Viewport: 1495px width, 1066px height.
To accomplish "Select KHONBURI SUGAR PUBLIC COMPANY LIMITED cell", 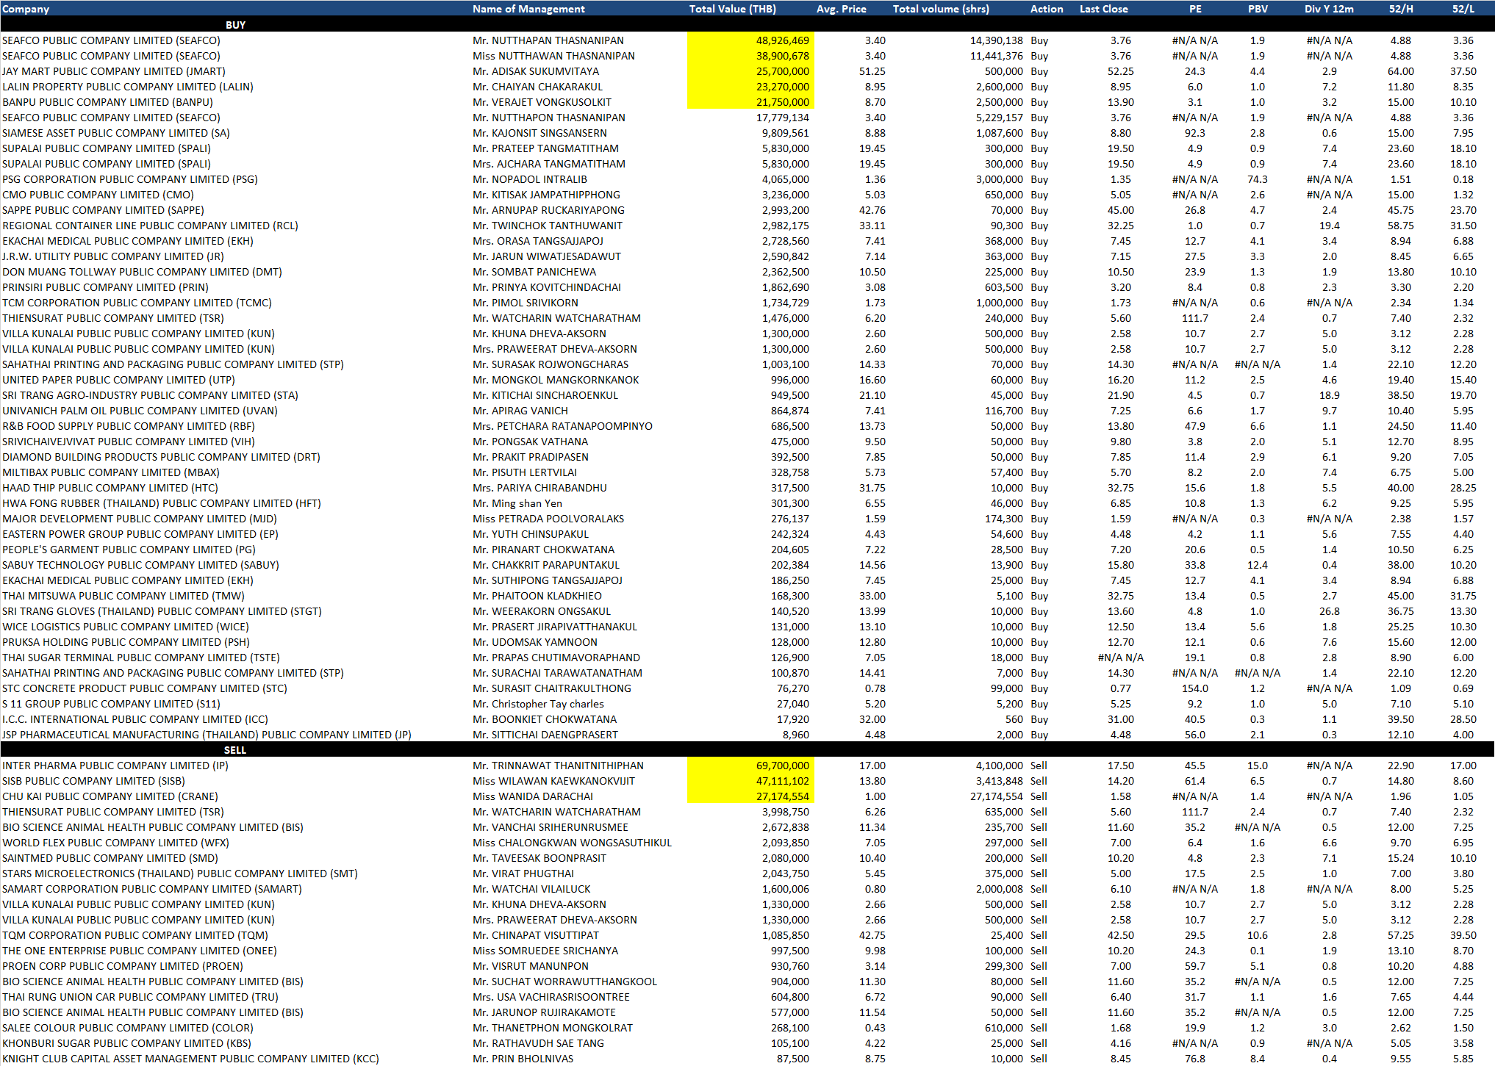I will pos(126,1043).
